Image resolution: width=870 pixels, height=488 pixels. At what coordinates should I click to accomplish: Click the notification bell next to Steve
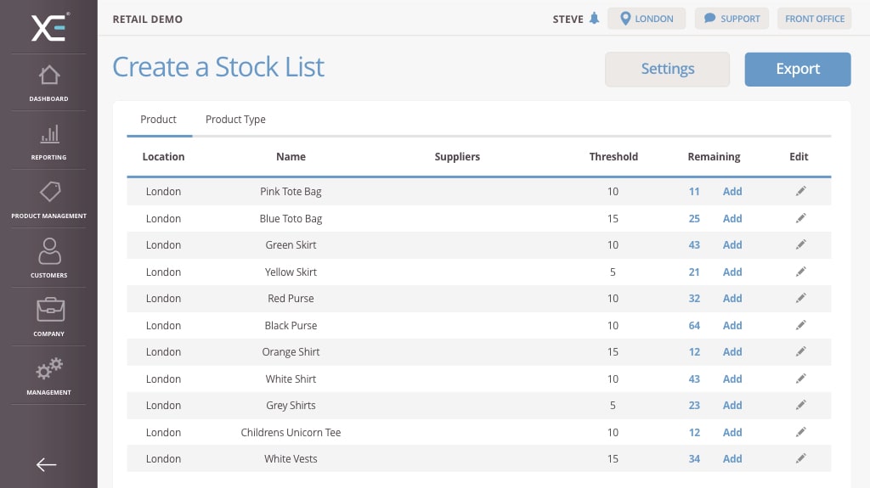594,19
